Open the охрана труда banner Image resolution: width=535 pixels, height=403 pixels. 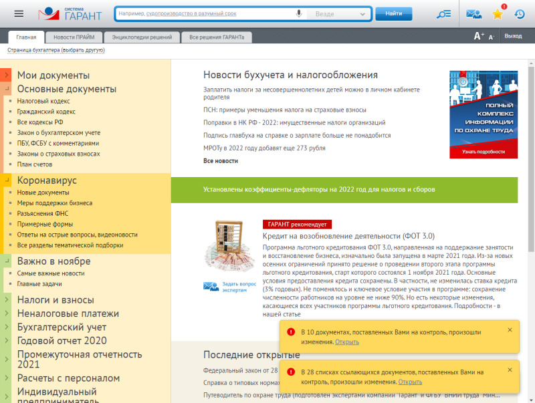point(484,114)
